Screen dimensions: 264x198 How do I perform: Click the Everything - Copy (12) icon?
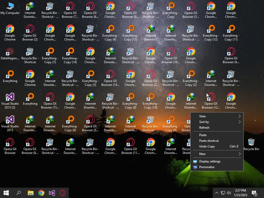(211, 33)
